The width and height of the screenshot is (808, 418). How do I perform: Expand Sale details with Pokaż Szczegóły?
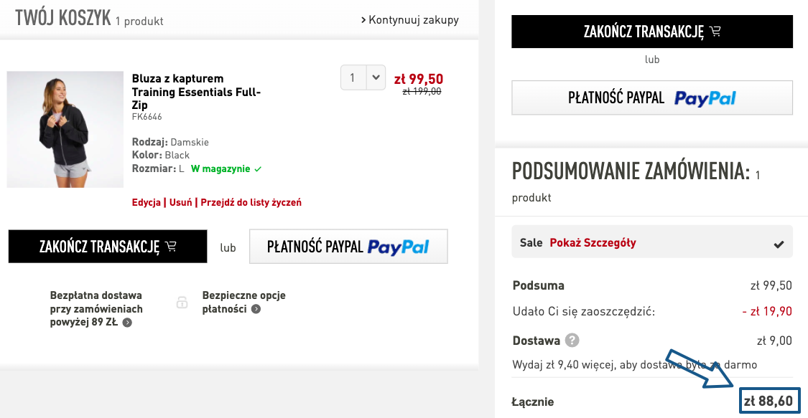pyautogui.click(x=593, y=242)
